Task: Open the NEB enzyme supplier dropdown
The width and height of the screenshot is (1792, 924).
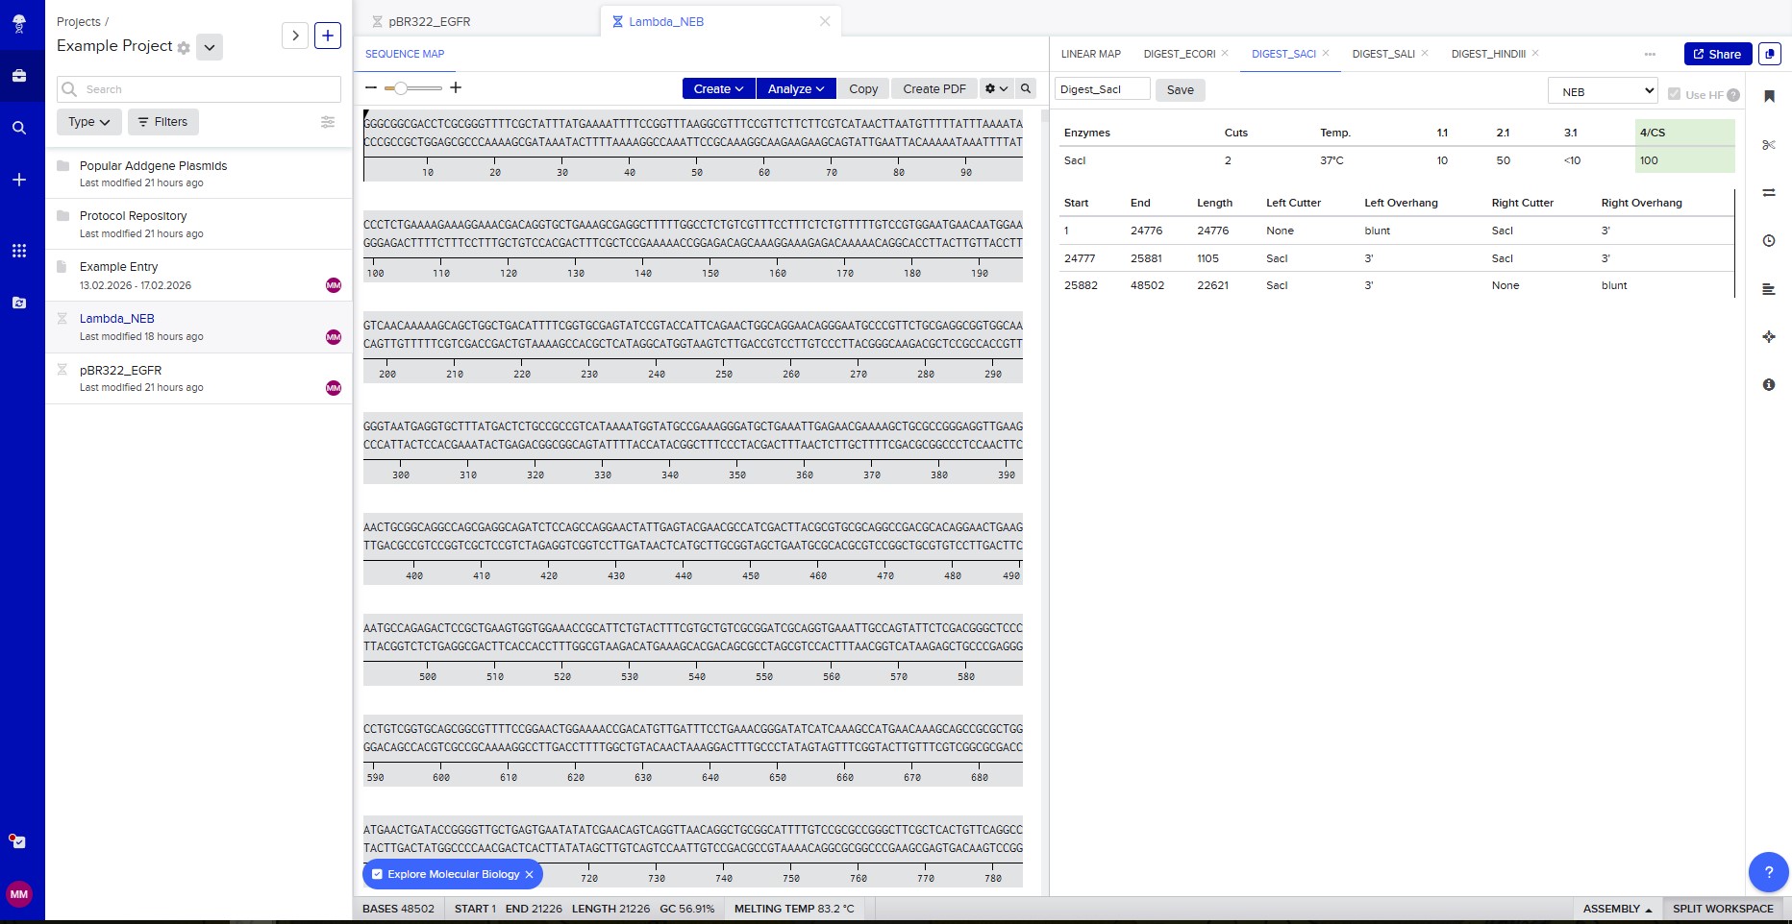Action: [1604, 91]
